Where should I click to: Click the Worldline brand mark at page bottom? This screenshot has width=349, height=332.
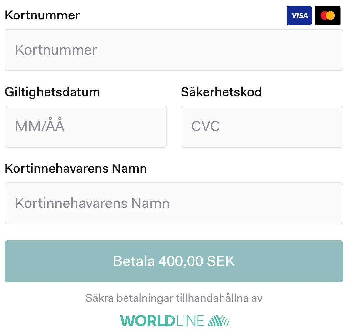(x=174, y=320)
